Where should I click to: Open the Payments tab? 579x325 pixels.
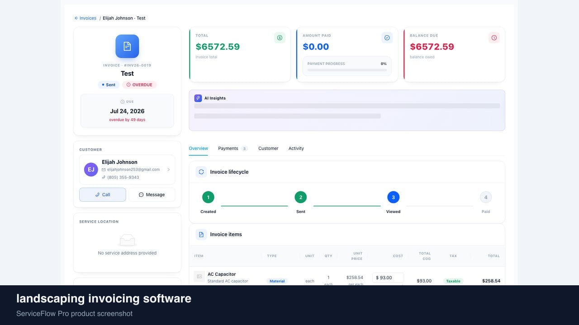coord(233,149)
